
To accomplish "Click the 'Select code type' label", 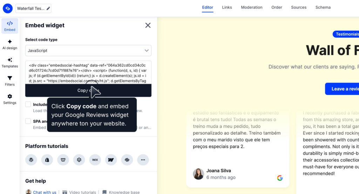I will [x=41, y=40].
